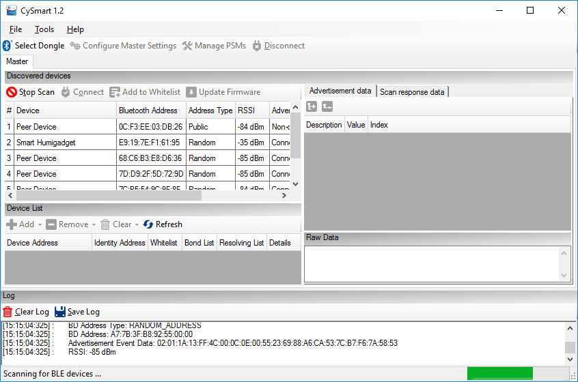
Task: Click the Disconnect plug icon
Action: tap(257, 46)
